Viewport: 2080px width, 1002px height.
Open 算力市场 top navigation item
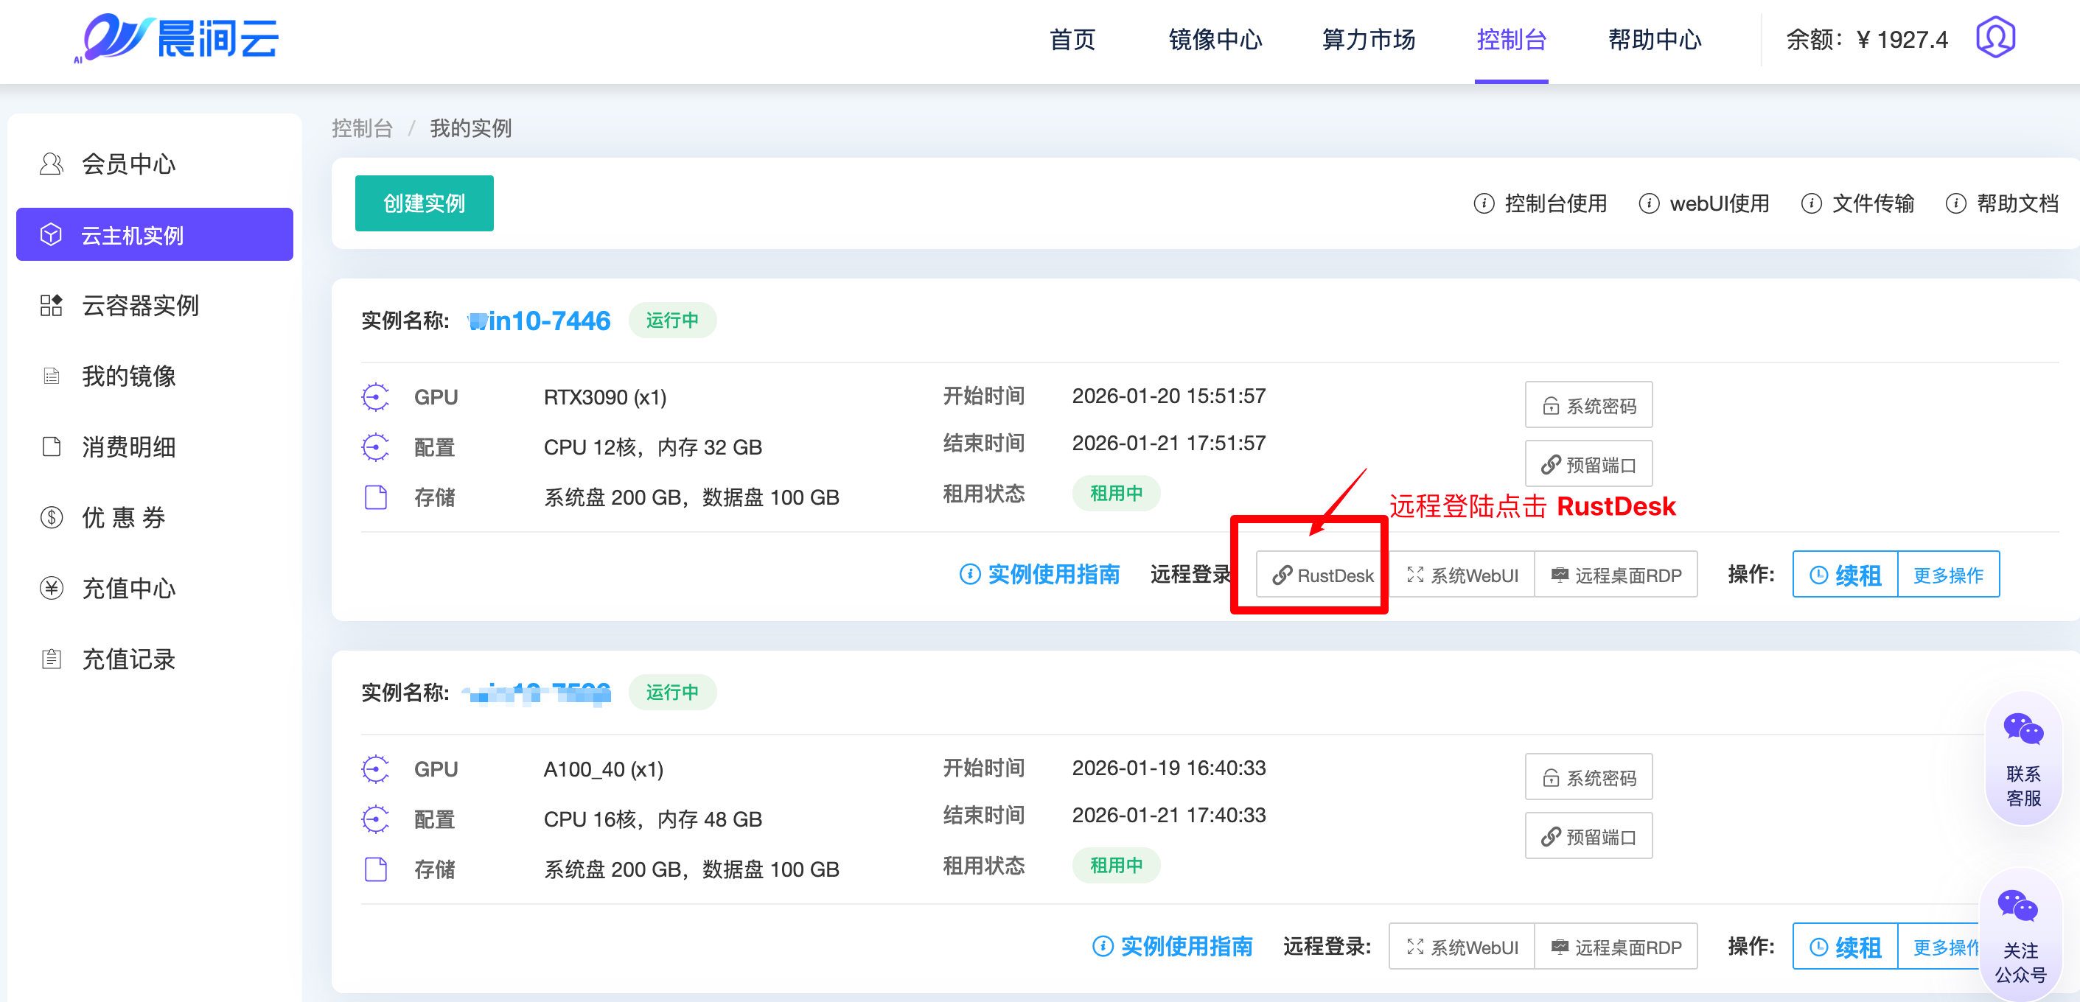click(x=1368, y=40)
